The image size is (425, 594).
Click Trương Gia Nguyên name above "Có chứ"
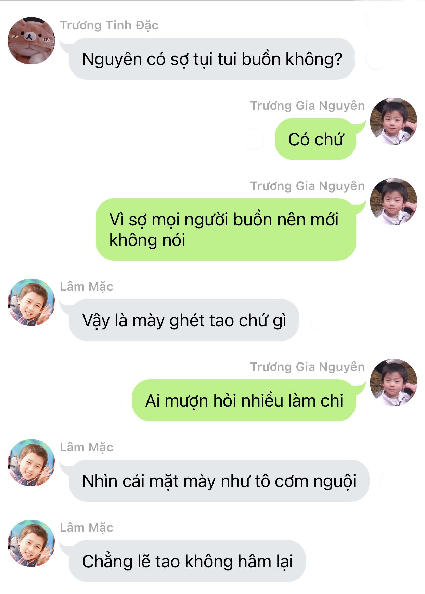[x=307, y=106]
